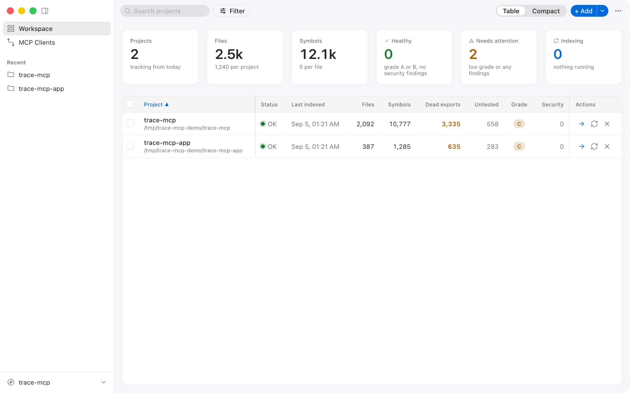Sort by Security column header
The height and width of the screenshot is (393, 630).
pos(553,104)
